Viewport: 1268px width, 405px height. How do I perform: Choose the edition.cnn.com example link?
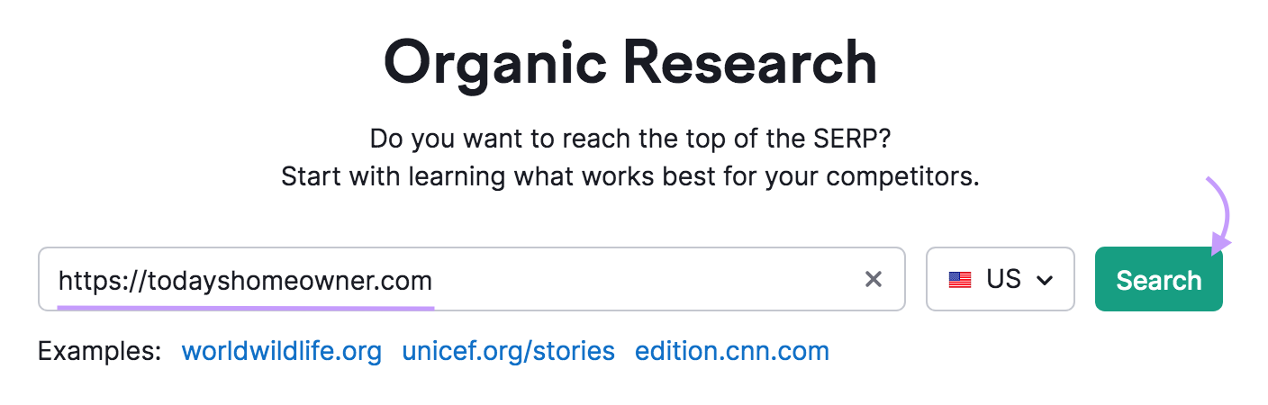coord(732,351)
